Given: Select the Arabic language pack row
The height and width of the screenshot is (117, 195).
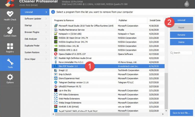Looking at the screenshot, I should (108, 111).
